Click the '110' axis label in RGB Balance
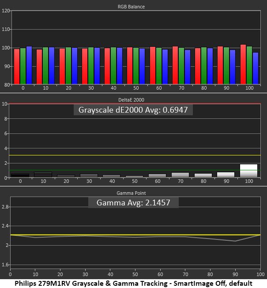The width and height of the screenshot is (267, 288). tap(6, 30)
